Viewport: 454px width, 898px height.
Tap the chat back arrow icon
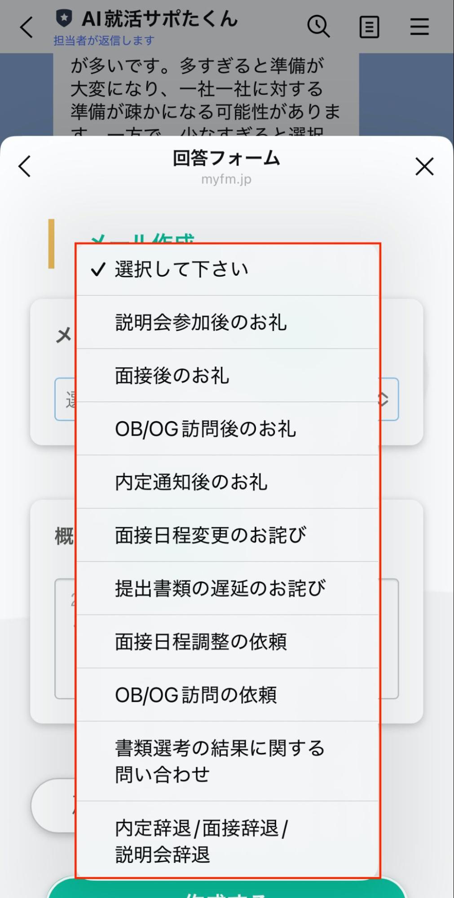(27, 27)
